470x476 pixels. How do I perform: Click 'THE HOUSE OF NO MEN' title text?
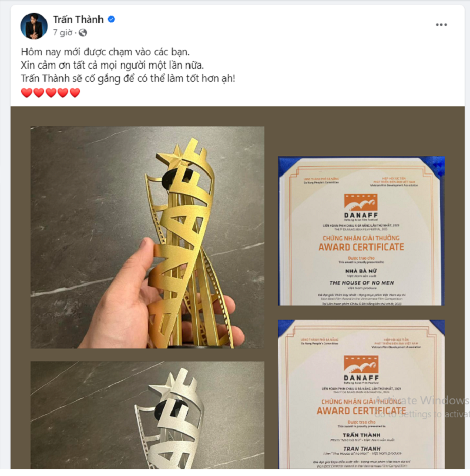(362, 283)
